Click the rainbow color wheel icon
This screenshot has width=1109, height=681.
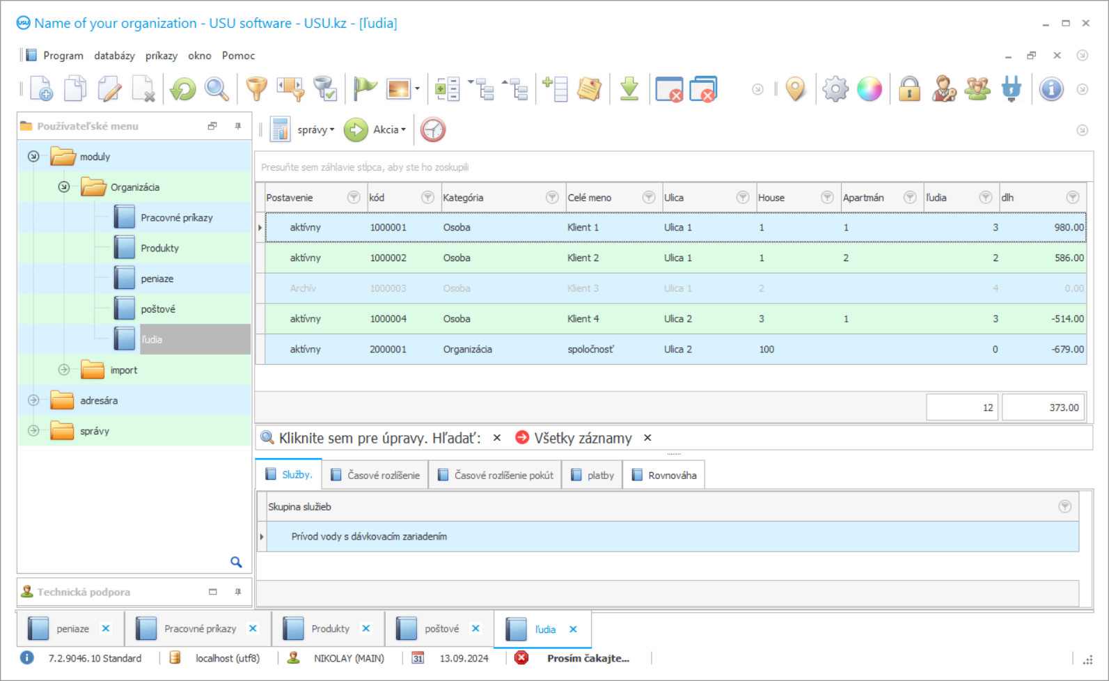(870, 89)
